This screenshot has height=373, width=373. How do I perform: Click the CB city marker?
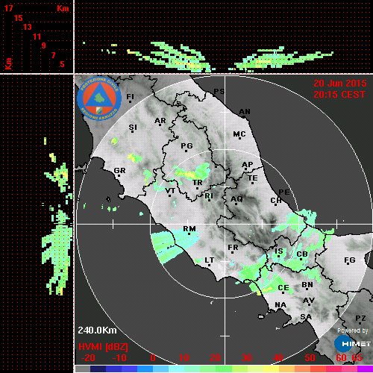(301, 260)
